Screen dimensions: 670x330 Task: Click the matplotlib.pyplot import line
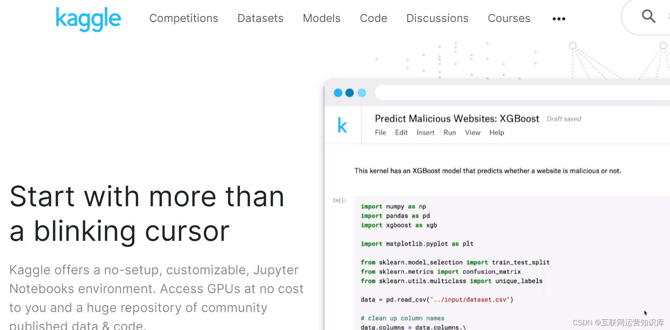[x=417, y=244]
